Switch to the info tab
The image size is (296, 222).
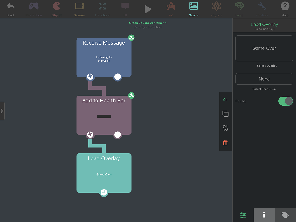(x=264, y=215)
